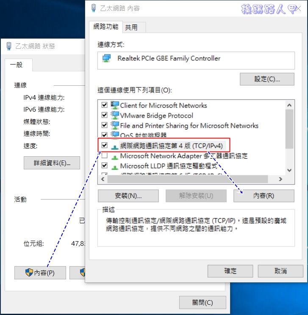Click the shield icon on 內容(P) button
The height and width of the screenshot is (315, 308).
point(29,273)
